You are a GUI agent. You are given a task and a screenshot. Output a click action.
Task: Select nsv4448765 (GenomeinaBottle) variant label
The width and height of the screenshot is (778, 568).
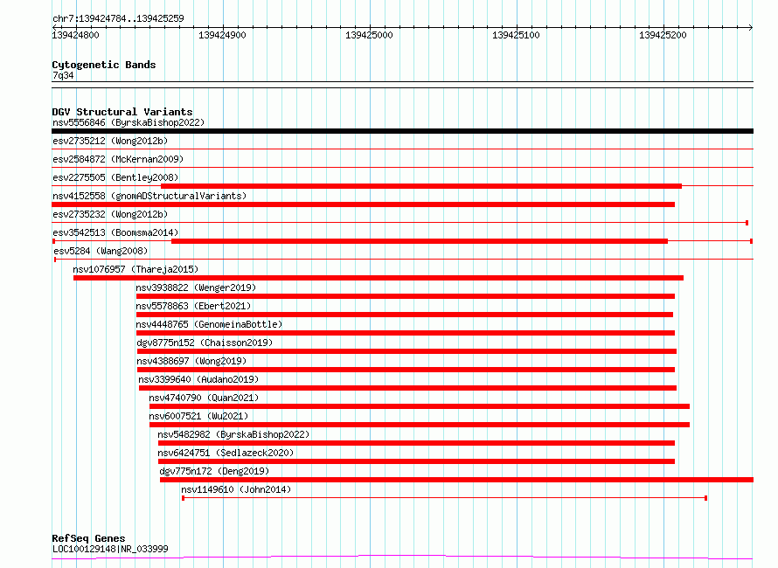tap(209, 324)
